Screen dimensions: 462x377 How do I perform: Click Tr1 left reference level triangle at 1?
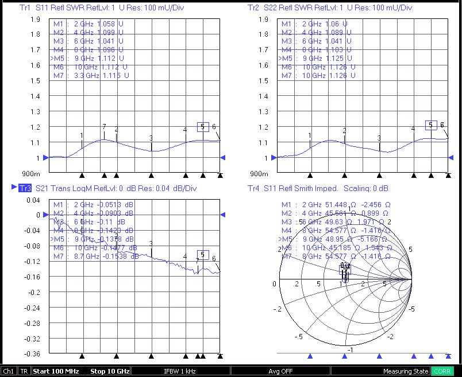pos(45,158)
